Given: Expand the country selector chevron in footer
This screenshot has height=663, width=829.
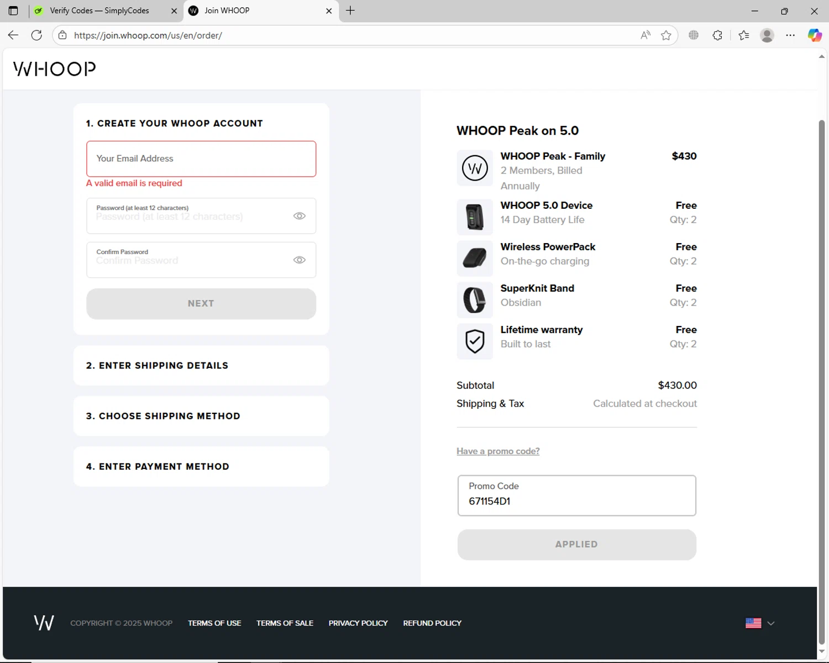Looking at the screenshot, I should [771, 623].
